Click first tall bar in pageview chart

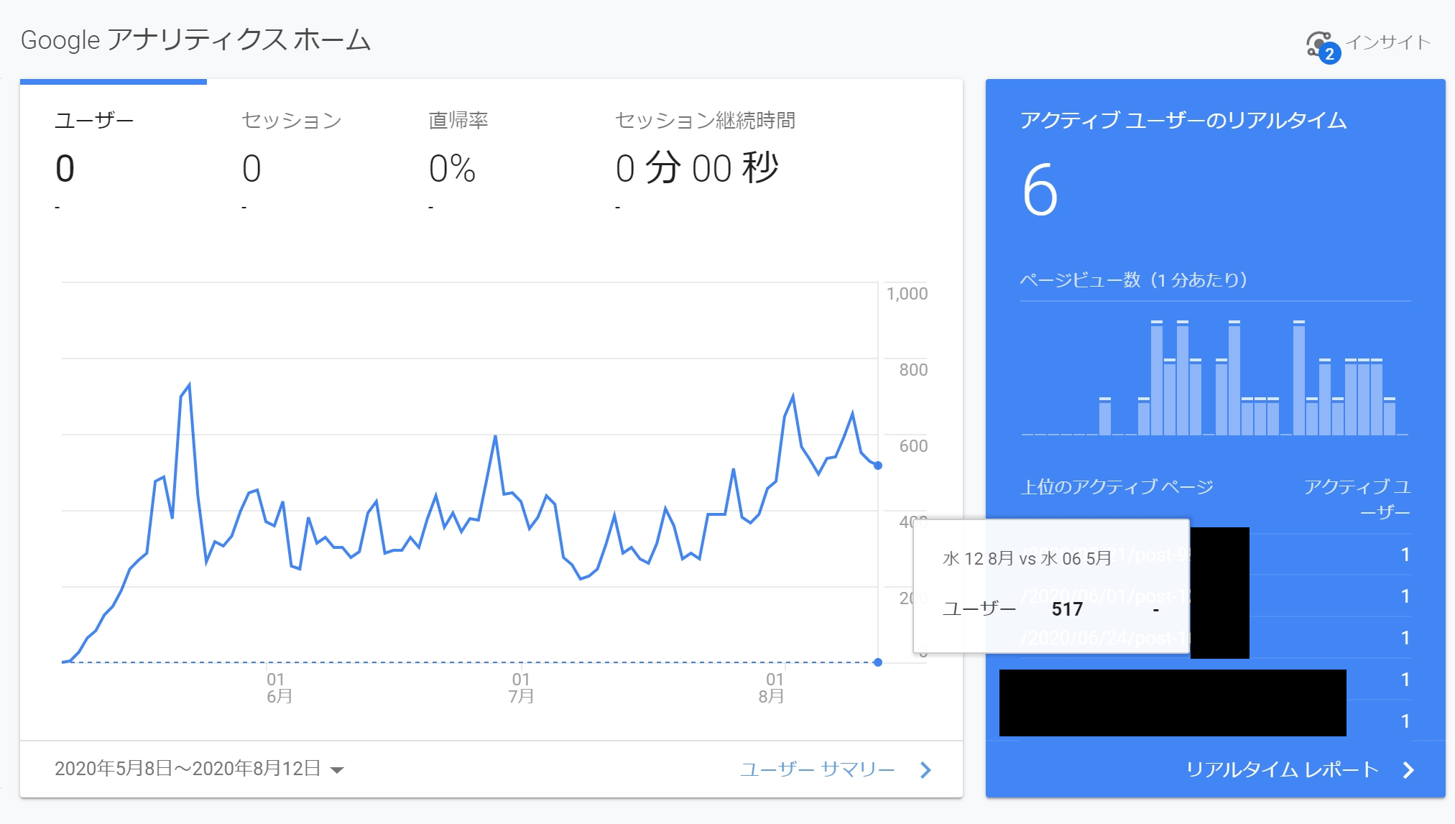(x=1156, y=379)
